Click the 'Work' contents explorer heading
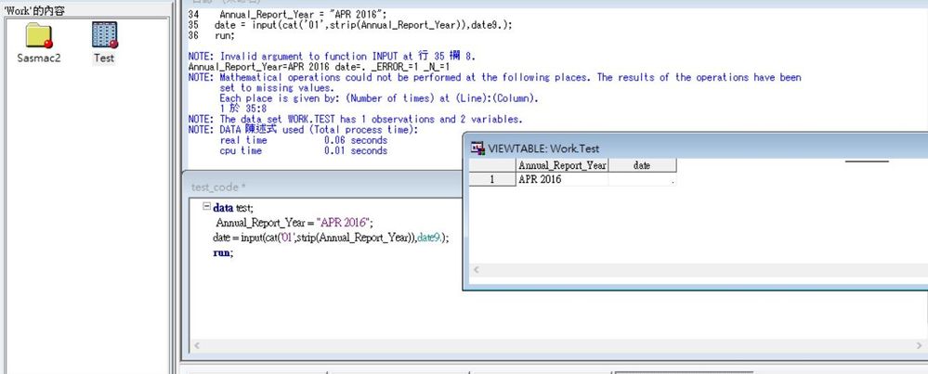The height and width of the screenshot is (374, 928). pyautogui.click(x=33, y=10)
